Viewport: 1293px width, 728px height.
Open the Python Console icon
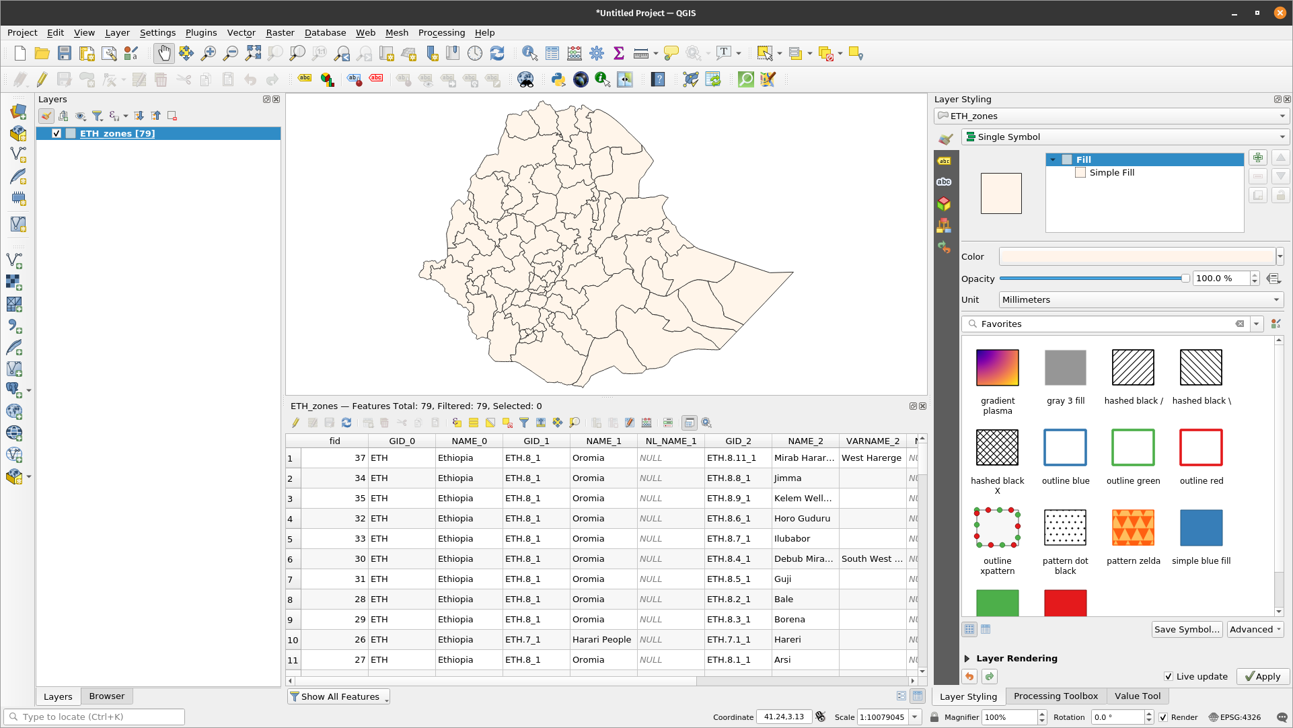pyautogui.click(x=558, y=79)
